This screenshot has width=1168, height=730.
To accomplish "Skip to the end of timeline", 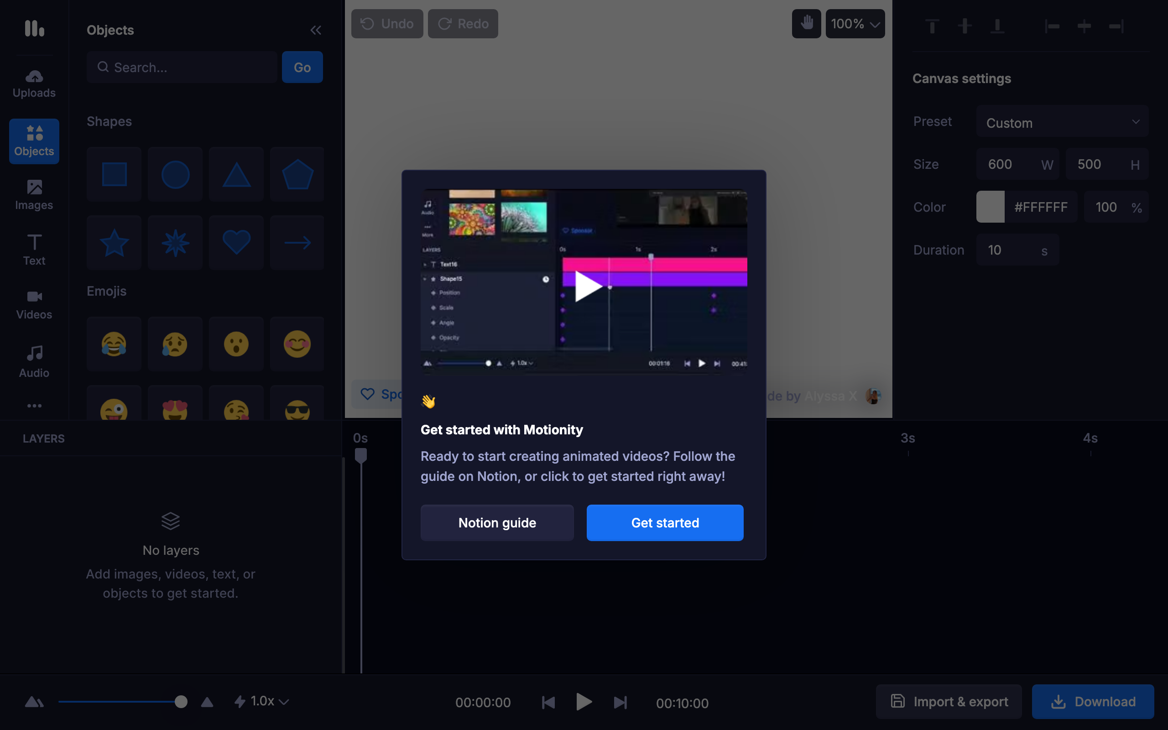I will 620,703.
